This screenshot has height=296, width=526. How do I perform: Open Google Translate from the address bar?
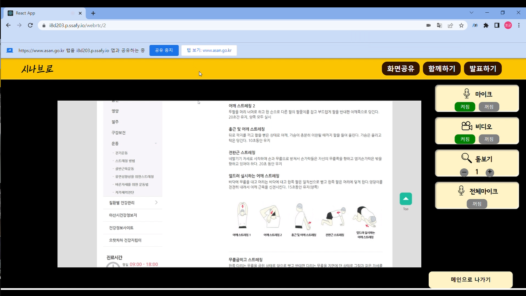pos(439,25)
